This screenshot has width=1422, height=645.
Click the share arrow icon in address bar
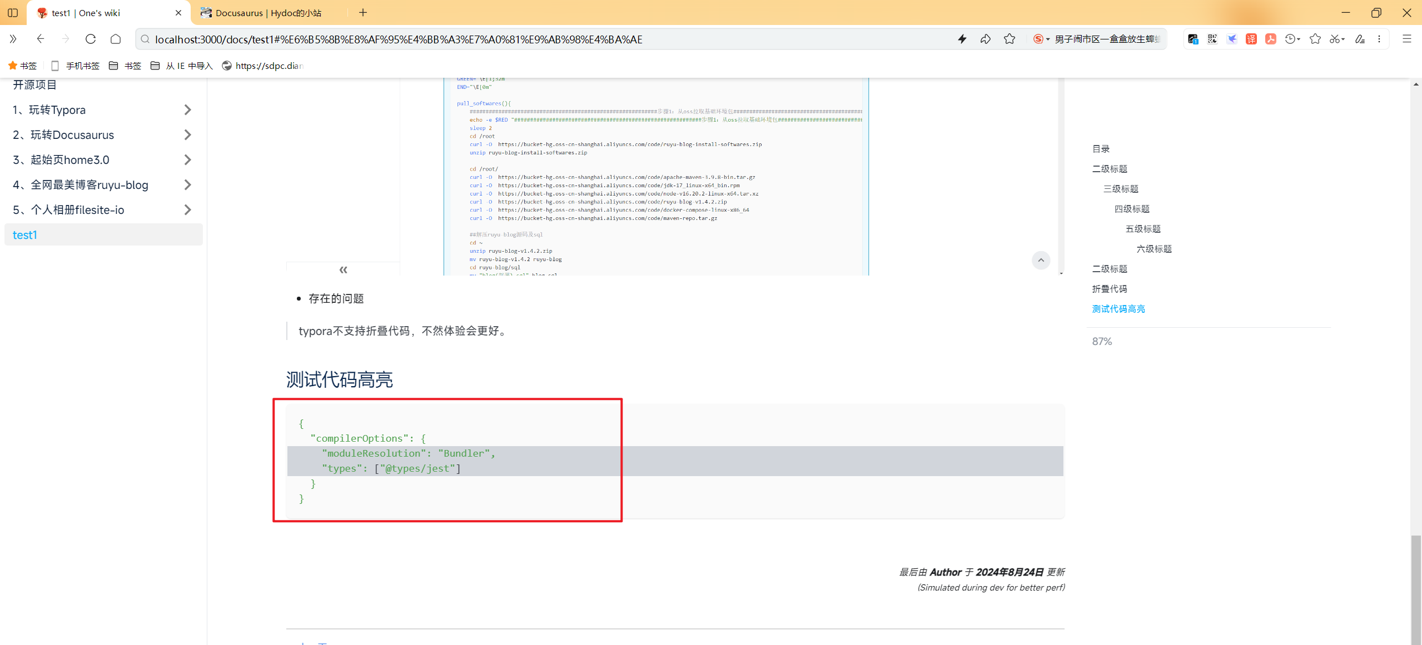[x=986, y=39]
